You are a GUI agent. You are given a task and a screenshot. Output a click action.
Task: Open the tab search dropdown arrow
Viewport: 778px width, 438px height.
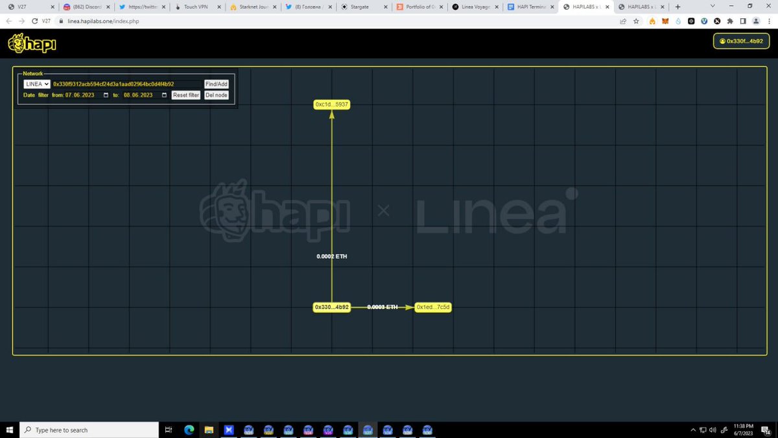click(713, 6)
